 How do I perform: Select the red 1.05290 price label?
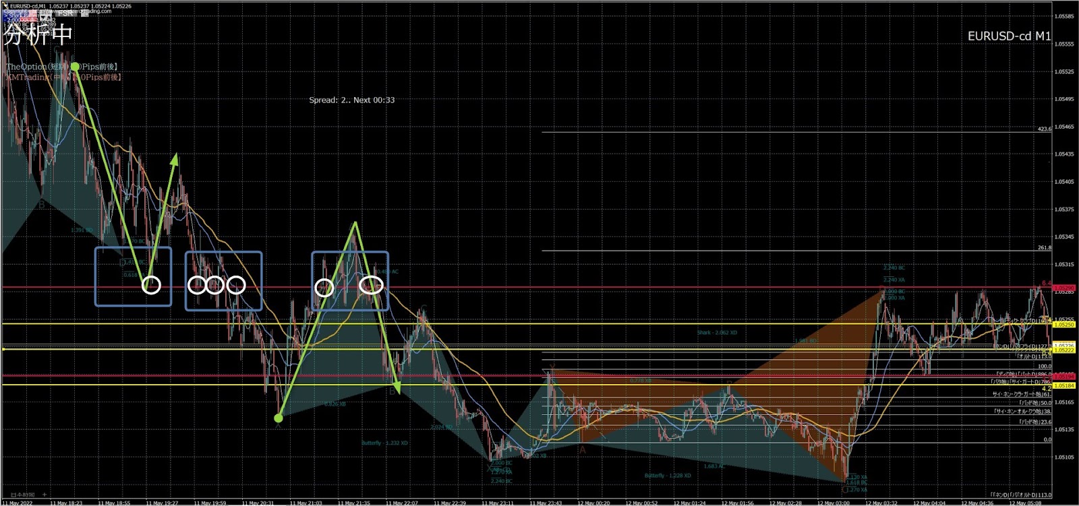[x=1064, y=288]
